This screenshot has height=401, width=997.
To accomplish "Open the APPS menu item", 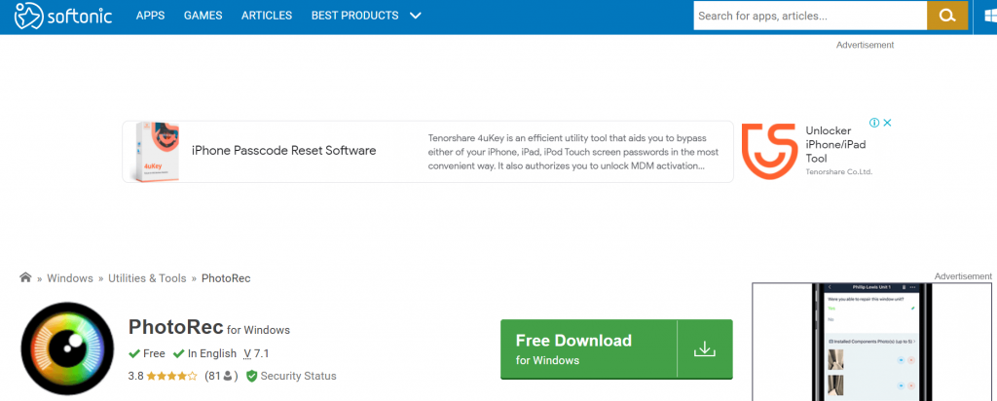I will (x=150, y=16).
